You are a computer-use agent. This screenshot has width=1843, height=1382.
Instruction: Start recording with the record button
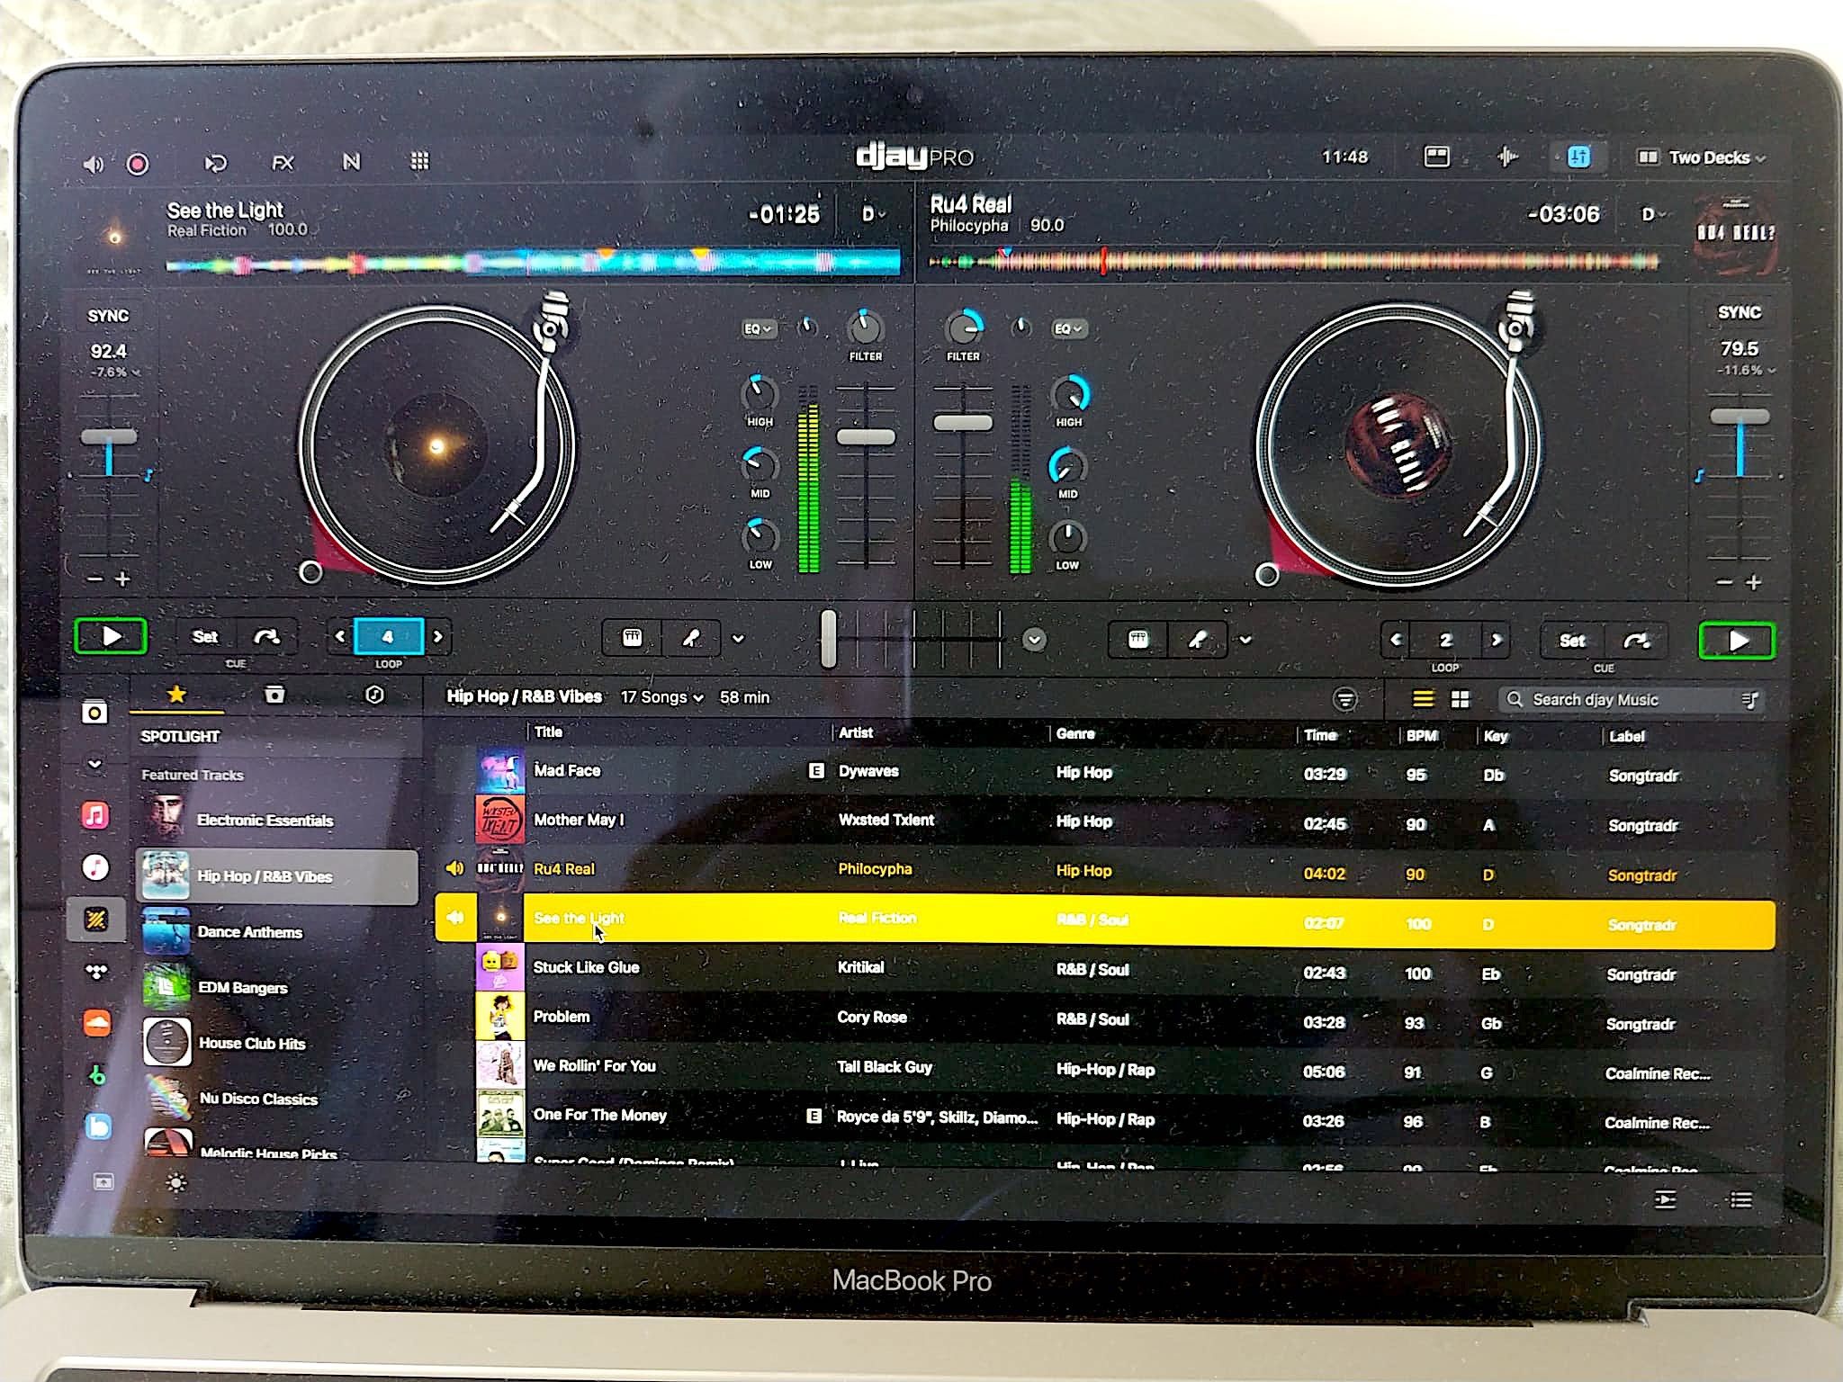tap(138, 164)
